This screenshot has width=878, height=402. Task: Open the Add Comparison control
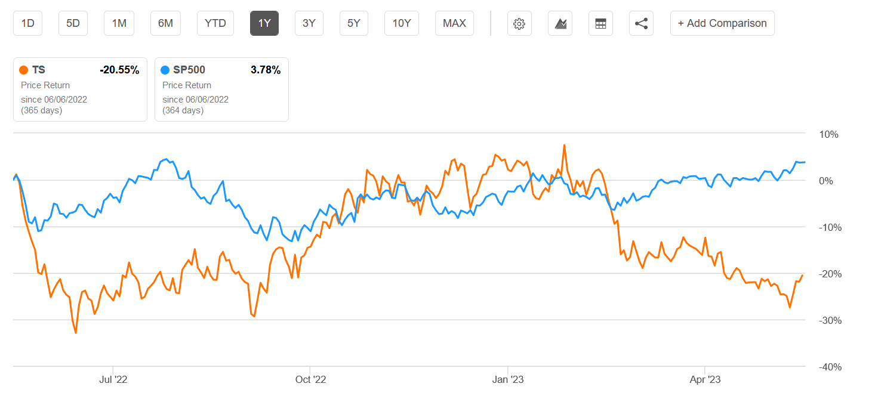722,23
